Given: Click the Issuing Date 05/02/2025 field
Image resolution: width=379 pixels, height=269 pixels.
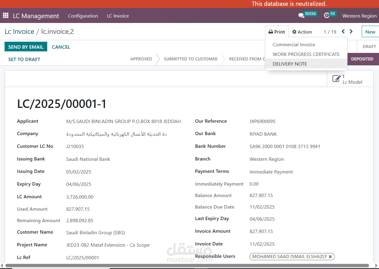Looking at the screenshot, I should (79, 172).
